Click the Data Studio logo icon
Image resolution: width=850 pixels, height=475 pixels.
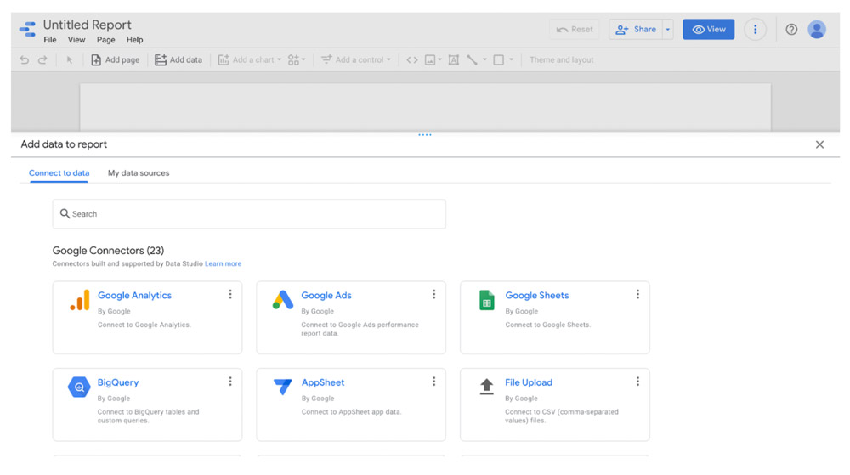pyautogui.click(x=27, y=29)
